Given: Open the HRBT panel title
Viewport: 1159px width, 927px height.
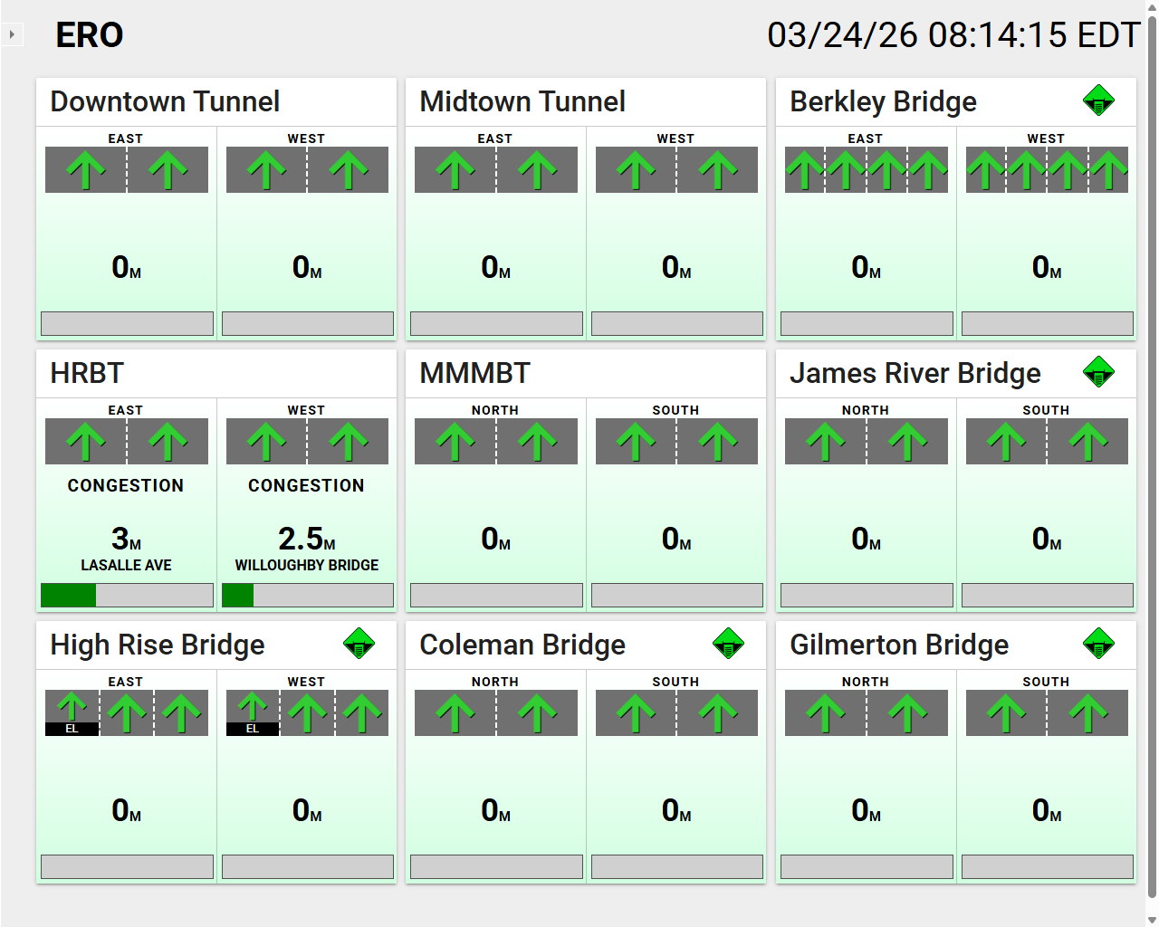Looking at the screenshot, I should 87,373.
